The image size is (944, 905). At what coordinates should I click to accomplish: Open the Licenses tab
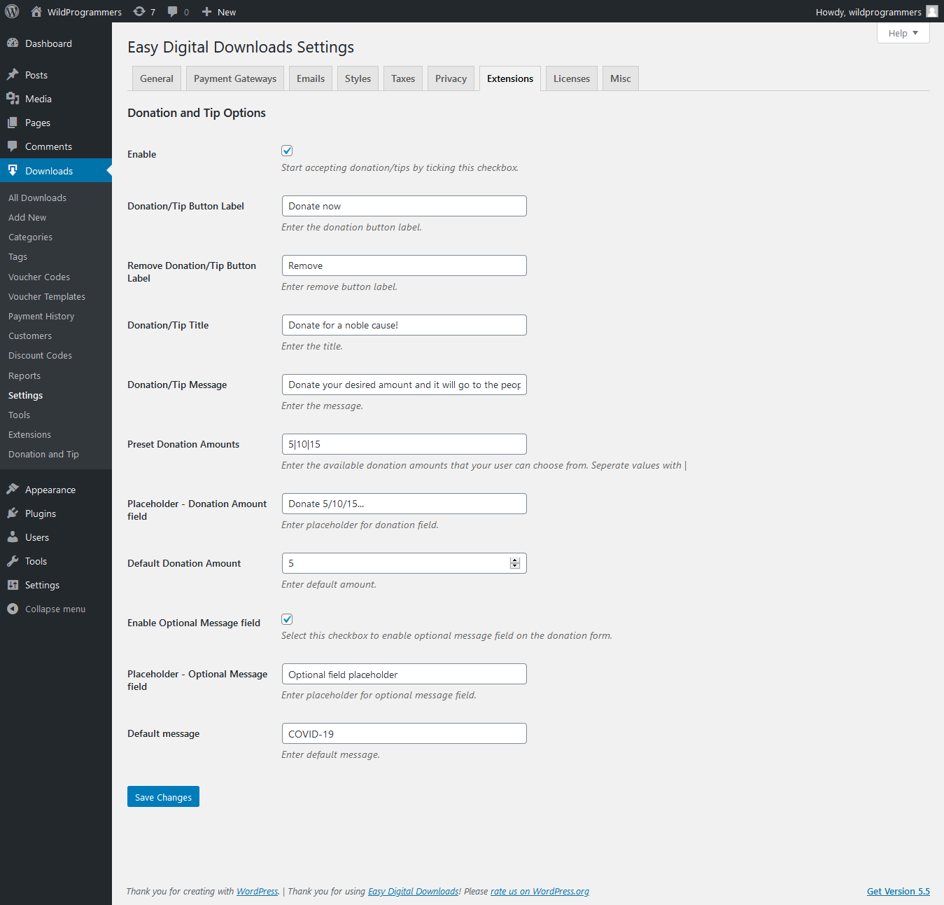572,78
